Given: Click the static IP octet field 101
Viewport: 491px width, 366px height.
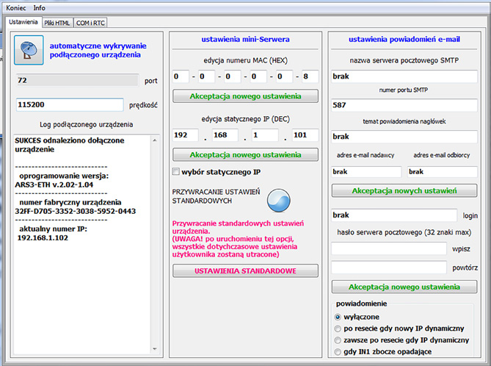Looking at the screenshot, I should pyautogui.click(x=305, y=135).
